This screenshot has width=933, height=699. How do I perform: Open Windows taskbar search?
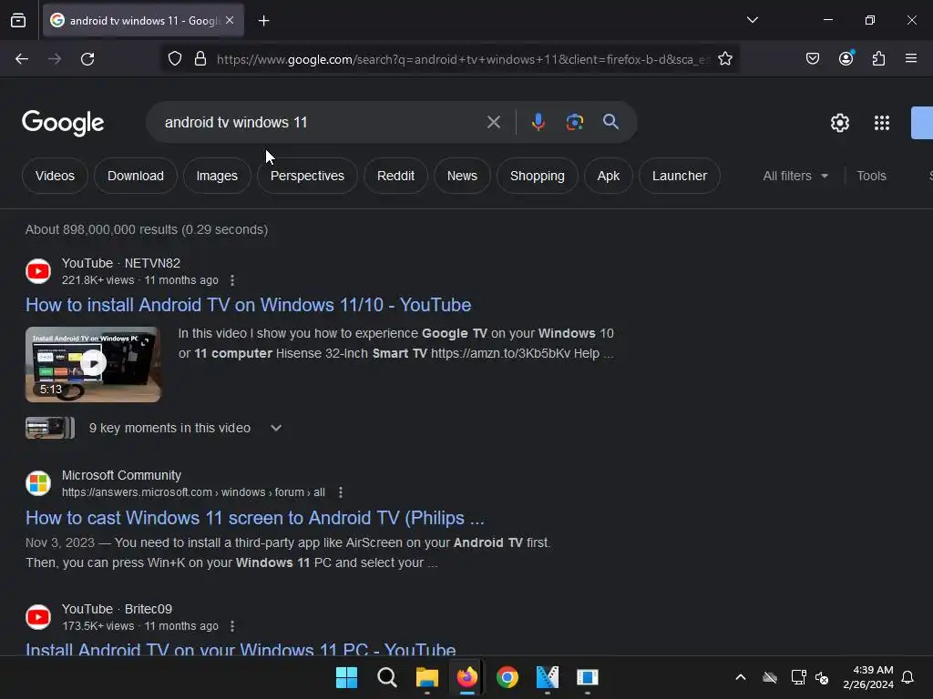[386, 677]
